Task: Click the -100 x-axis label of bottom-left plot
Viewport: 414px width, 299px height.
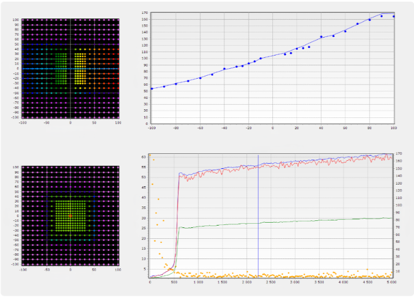Action: 23,270
